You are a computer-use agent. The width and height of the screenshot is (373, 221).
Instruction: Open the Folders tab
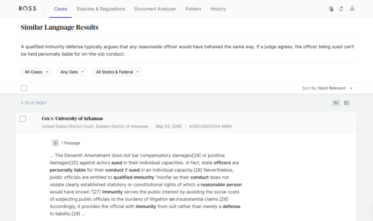[x=193, y=9]
